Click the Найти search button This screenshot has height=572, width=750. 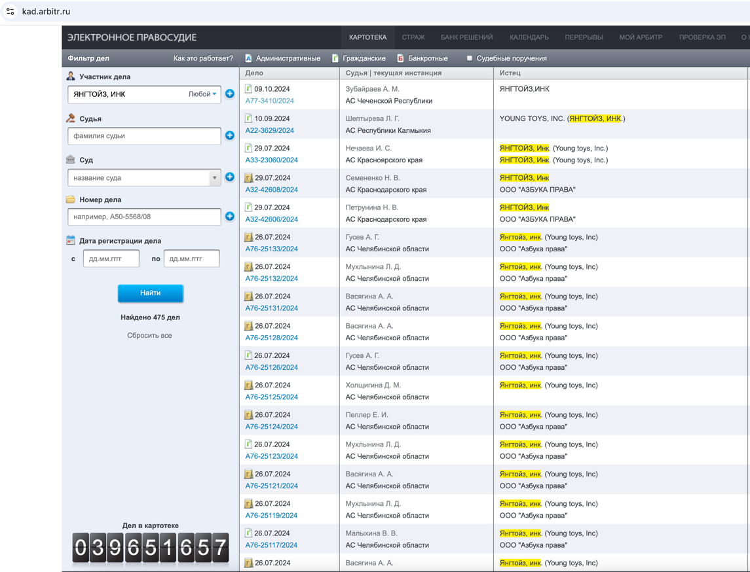tap(150, 293)
